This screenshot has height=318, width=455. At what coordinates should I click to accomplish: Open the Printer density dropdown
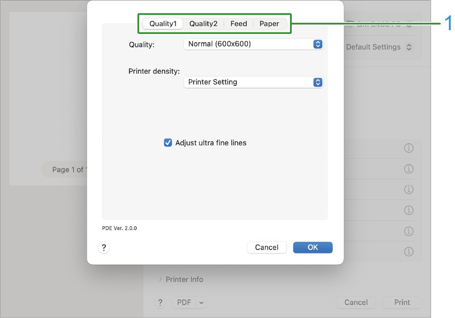[253, 82]
